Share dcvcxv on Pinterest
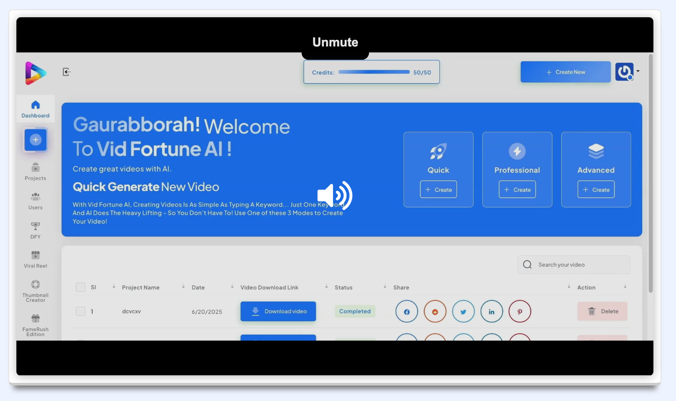Image resolution: width=676 pixels, height=401 pixels. [520, 312]
